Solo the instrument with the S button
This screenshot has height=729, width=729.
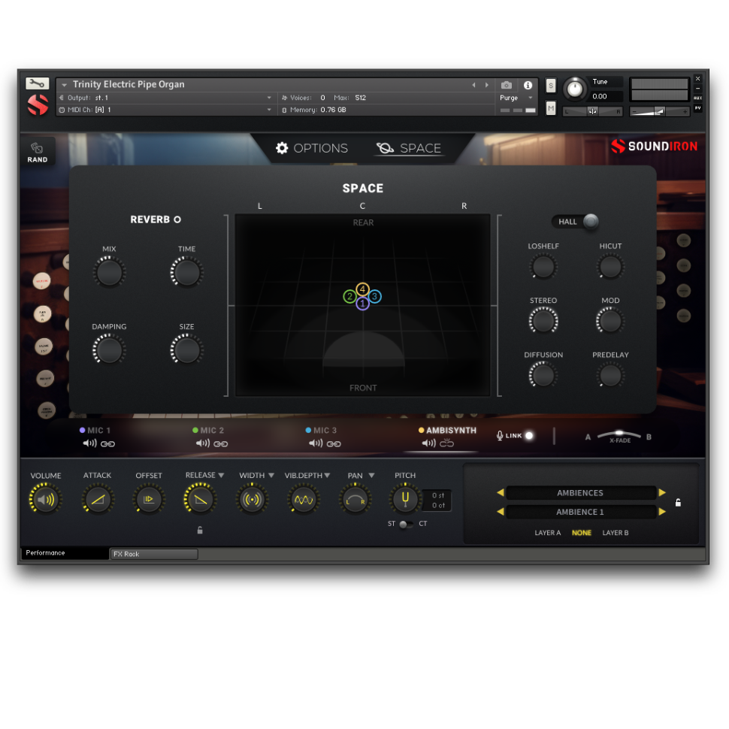point(551,86)
